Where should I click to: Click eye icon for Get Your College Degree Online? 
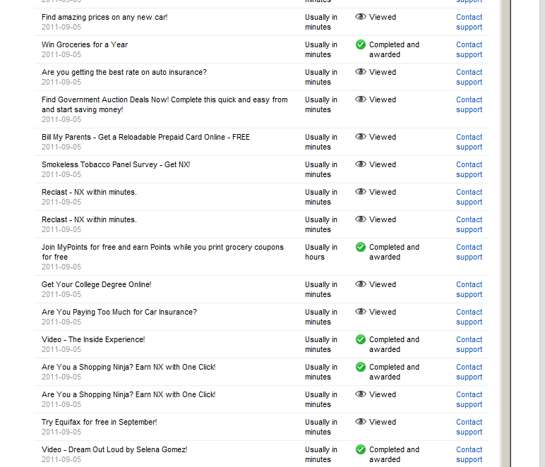click(x=361, y=284)
